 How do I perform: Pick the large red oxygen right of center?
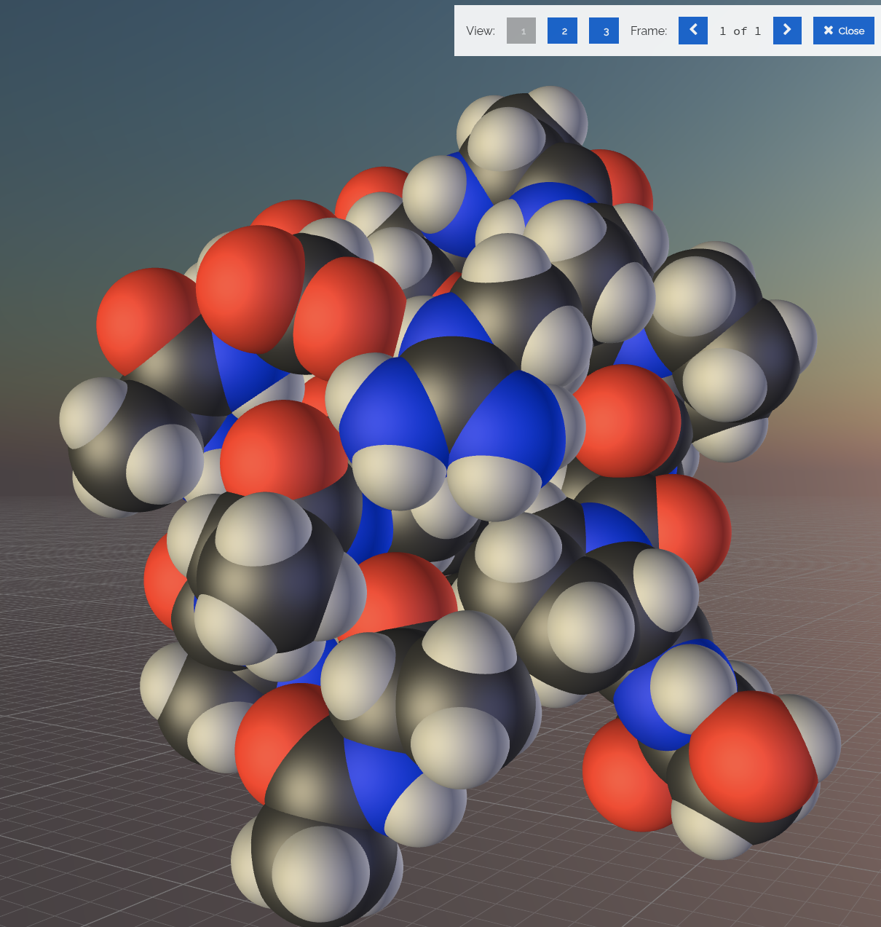(x=626, y=419)
